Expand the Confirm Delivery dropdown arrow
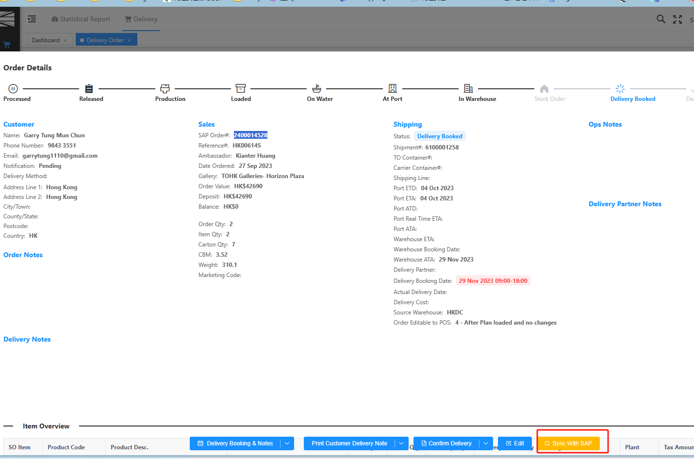This screenshot has width=694, height=459. pyautogui.click(x=486, y=443)
